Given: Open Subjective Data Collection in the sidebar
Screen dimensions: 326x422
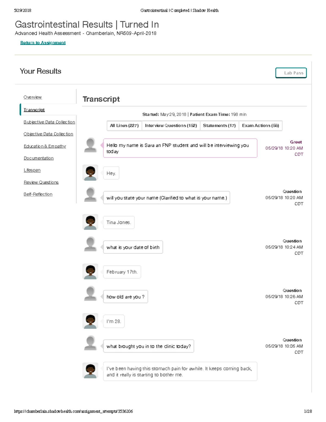Looking at the screenshot, I should click(49, 122).
